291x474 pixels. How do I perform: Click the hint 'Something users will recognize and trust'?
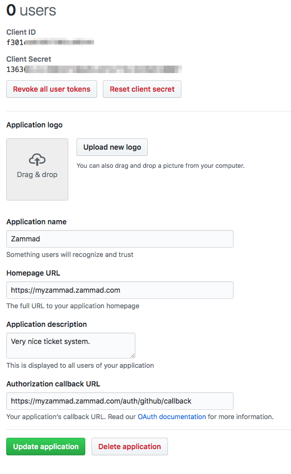(x=70, y=254)
